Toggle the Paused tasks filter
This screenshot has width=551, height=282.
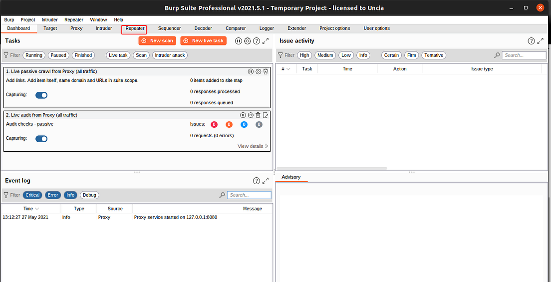59,55
